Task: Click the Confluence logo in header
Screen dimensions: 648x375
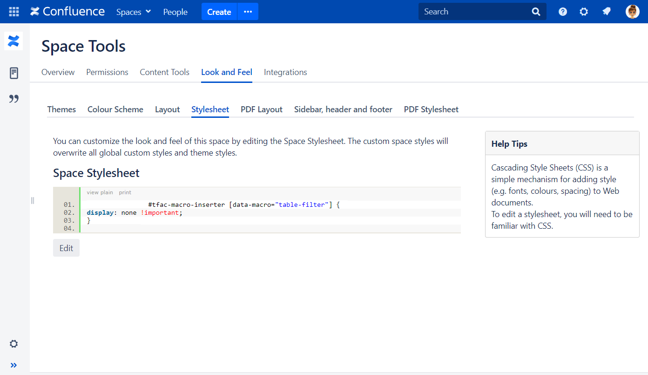Action: tap(67, 12)
